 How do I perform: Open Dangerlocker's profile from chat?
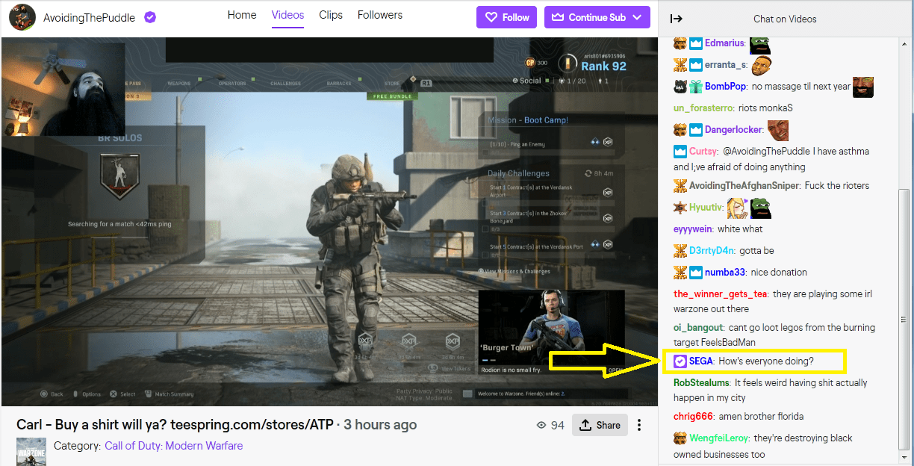733,130
